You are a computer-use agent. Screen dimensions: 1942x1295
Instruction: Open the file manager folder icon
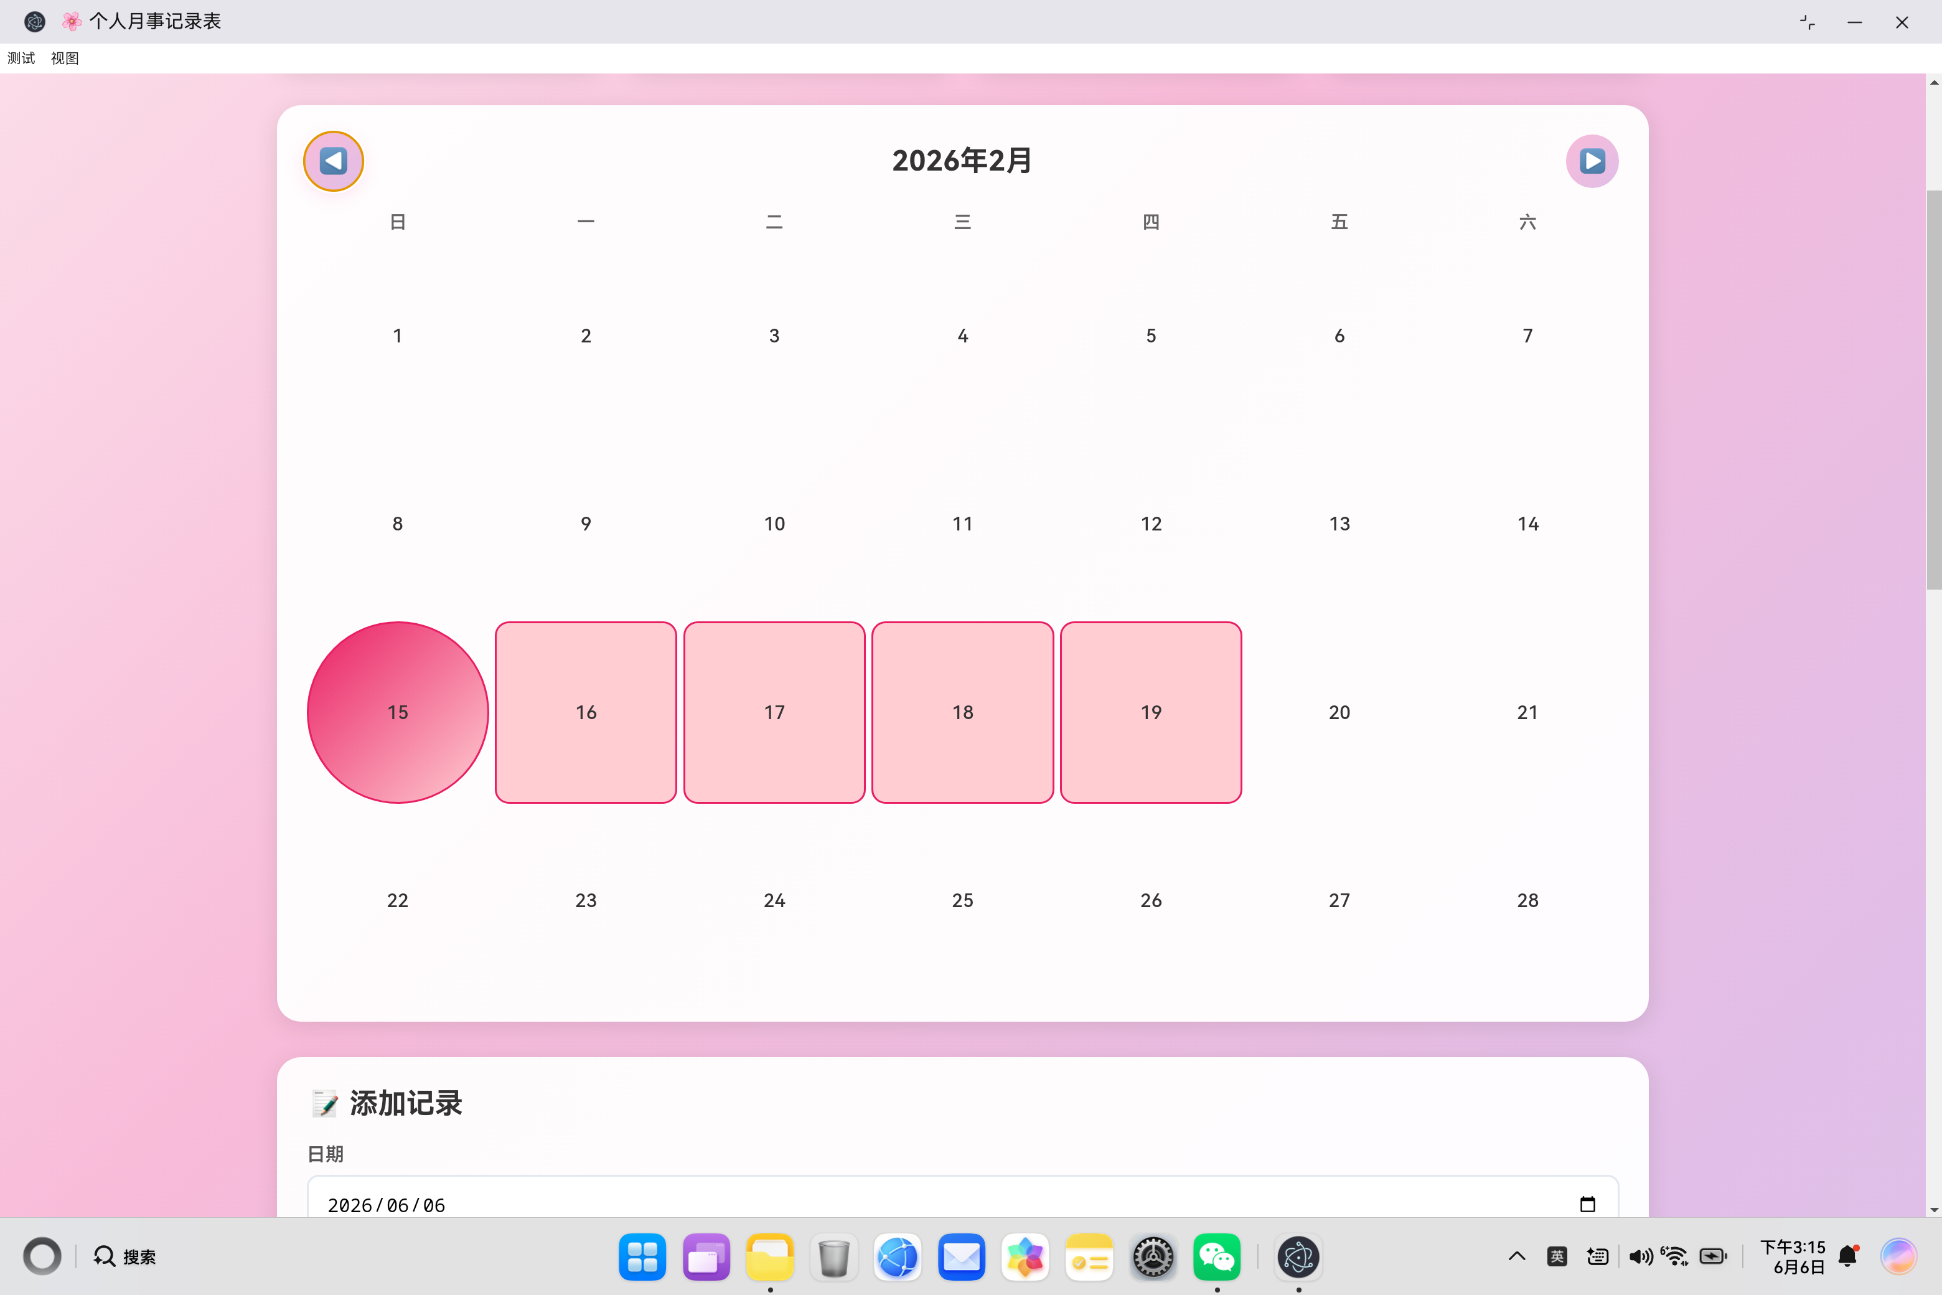pyautogui.click(x=769, y=1256)
